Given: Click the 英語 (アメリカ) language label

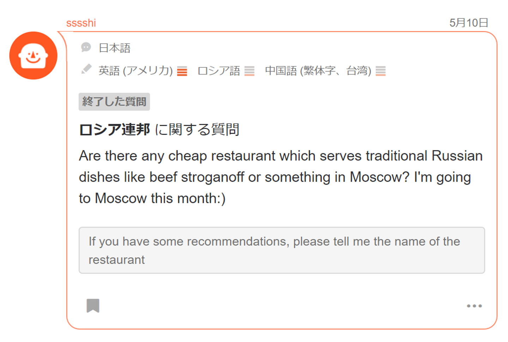Looking at the screenshot, I should (x=135, y=71).
